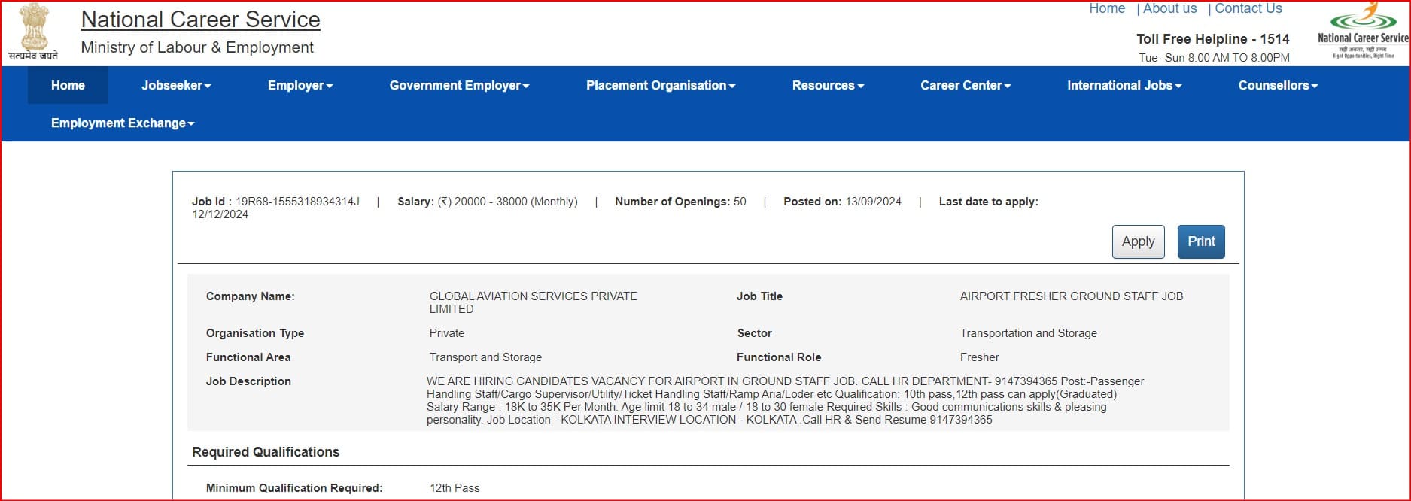This screenshot has width=1411, height=501.
Task: Click the Functional Role value Fresher
Action: 980,357
